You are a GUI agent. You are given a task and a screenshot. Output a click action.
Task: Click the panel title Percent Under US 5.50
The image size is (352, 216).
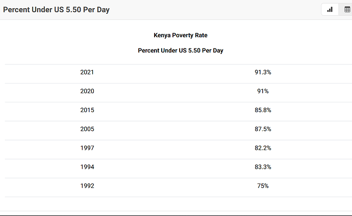click(56, 10)
